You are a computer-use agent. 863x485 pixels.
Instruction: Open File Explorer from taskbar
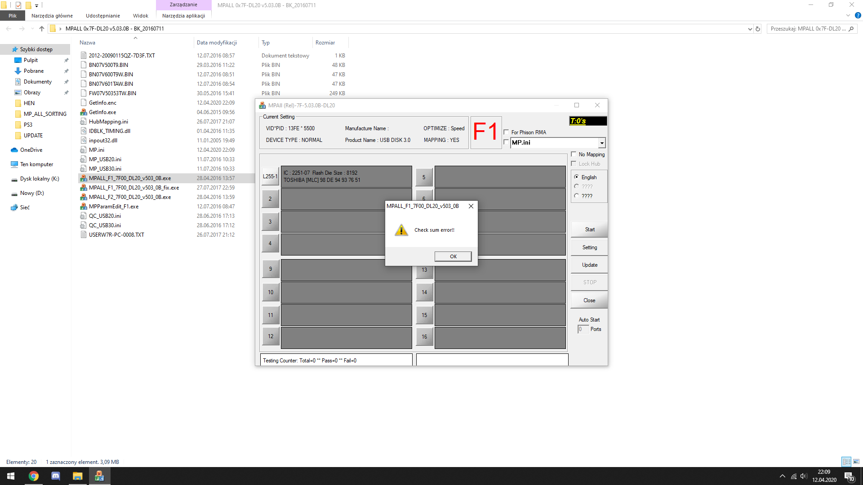pyautogui.click(x=78, y=476)
